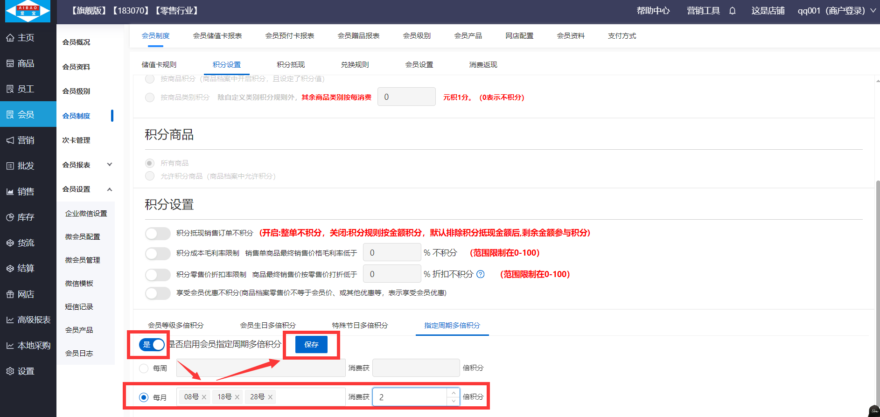Viewport: 880px width, 417px height.
Task: Open the 营销 marketing megaphone icon
Action: (10, 140)
